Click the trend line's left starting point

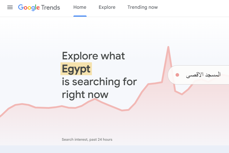point(1,116)
